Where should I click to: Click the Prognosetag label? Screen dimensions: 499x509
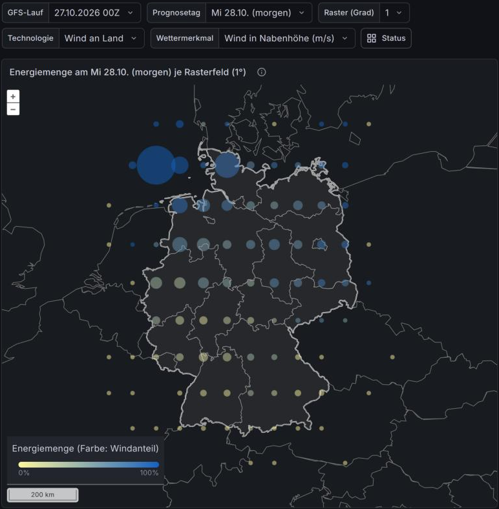[176, 13]
